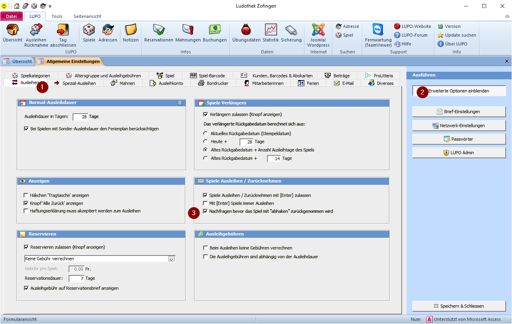This screenshot has height=324, width=512.
Task: Click Ausleihdauer in Tagen input field
Action: click(80, 117)
